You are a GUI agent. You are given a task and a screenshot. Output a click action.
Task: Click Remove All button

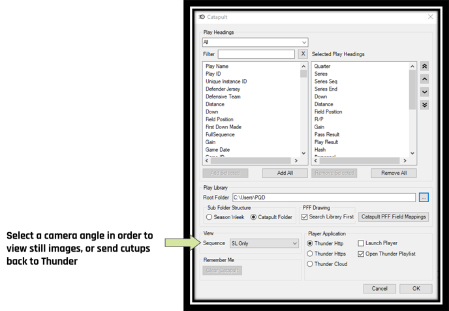(394, 173)
